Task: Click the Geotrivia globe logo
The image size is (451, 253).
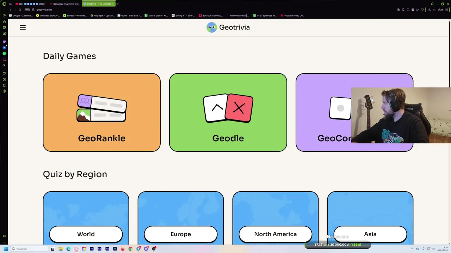Action: 211,27
